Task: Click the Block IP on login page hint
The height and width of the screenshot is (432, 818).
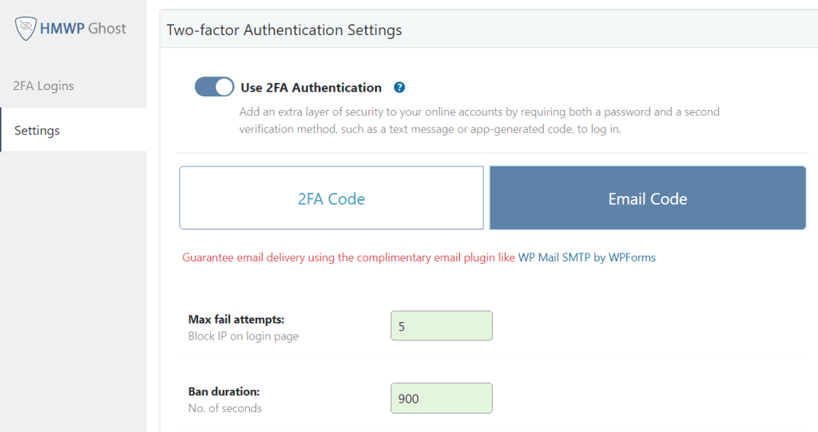Action: (x=243, y=336)
